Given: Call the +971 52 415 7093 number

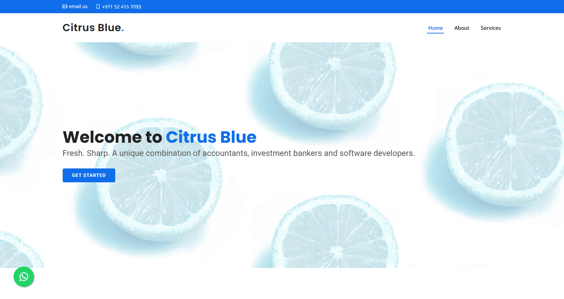Looking at the screenshot, I should pyautogui.click(x=122, y=7).
